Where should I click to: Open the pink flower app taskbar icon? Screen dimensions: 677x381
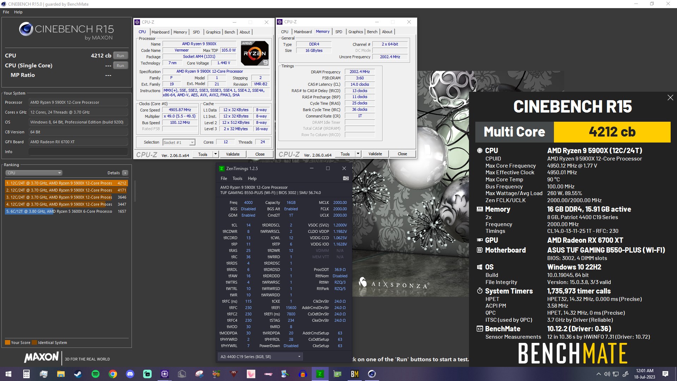coord(251,374)
